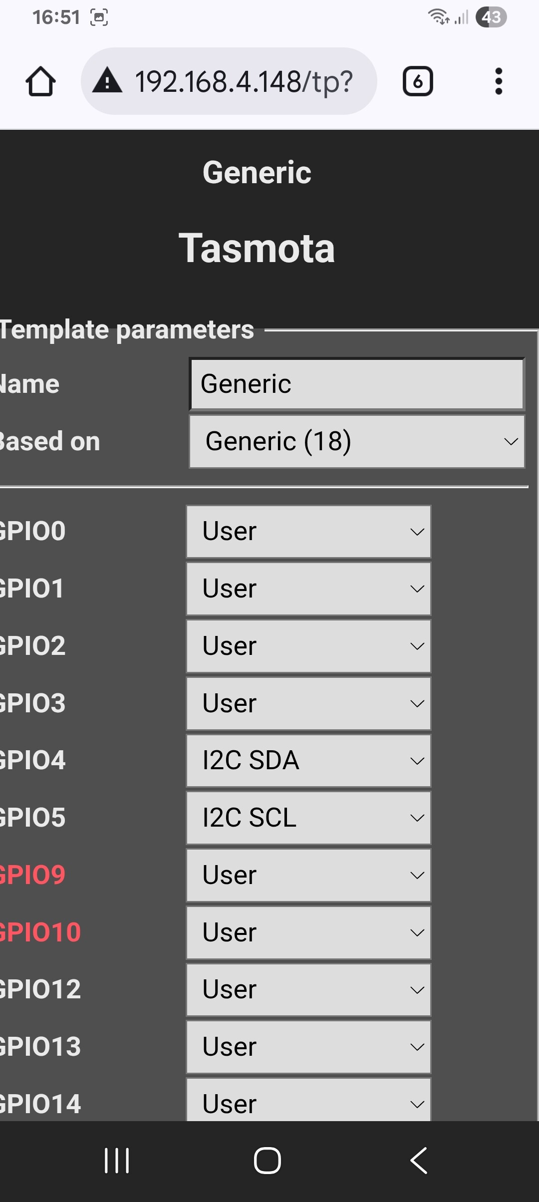Change the GPIO5 I2C SCL dropdown
This screenshot has height=1202, width=539.
tap(308, 818)
